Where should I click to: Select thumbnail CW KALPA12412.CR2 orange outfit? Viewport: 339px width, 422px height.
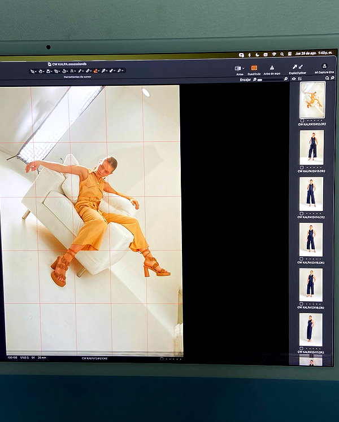tap(312, 100)
